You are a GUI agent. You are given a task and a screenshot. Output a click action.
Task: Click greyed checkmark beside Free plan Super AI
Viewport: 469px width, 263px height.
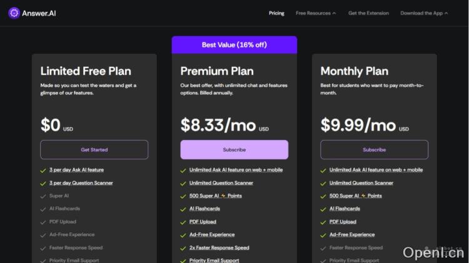[43, 196]
